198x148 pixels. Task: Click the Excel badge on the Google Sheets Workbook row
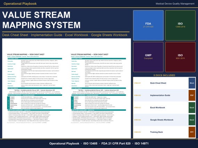(x=192, y=120)
